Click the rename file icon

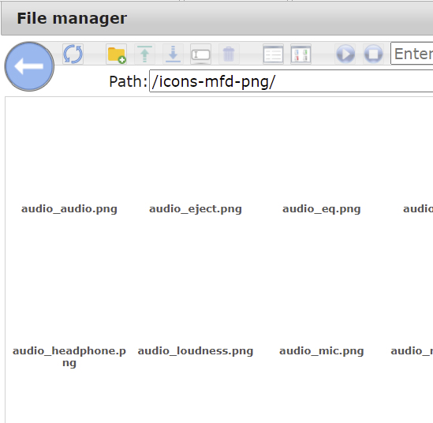click(x=201, y=54)
